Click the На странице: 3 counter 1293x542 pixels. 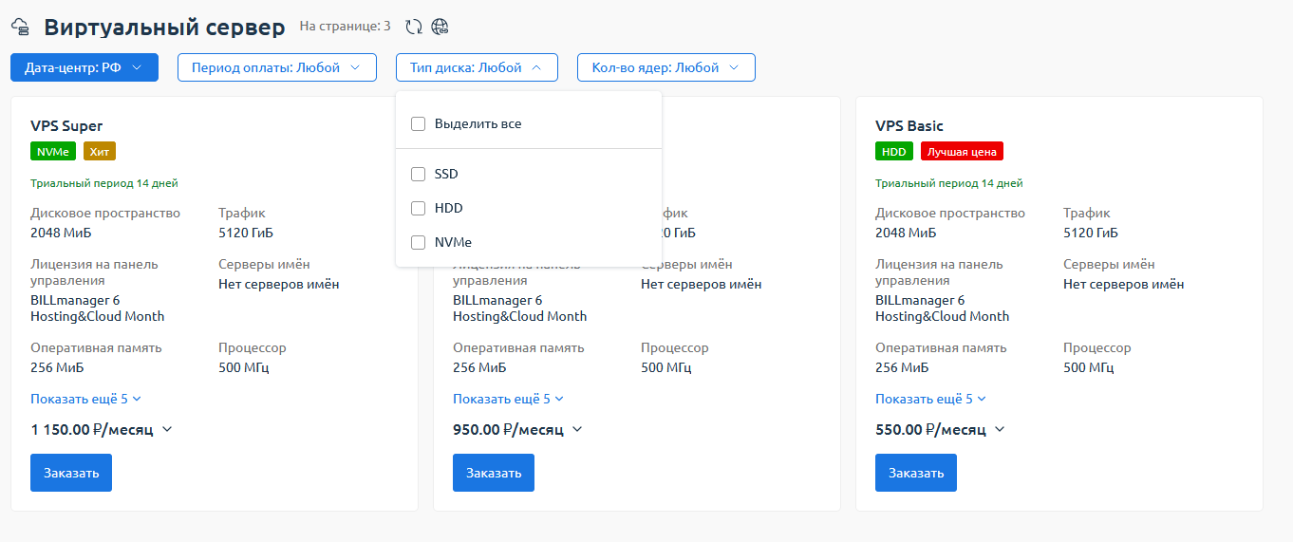tap(345, 26)
